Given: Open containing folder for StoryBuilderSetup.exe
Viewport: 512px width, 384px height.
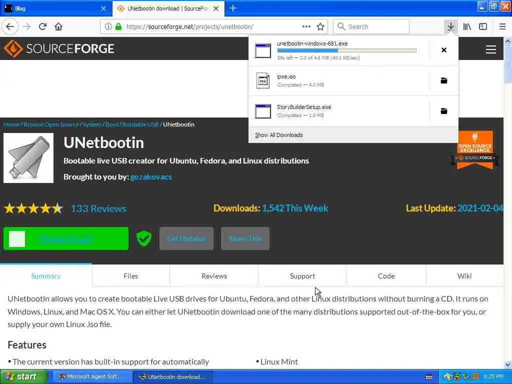Looking at the screenshot, I should [444, 110].
